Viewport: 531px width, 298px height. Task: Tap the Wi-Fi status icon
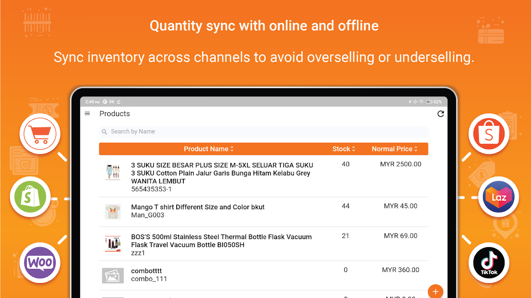click(421, 102)
